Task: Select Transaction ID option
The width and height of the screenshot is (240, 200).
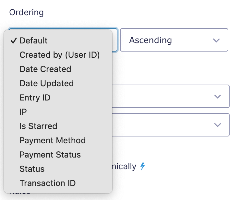Action: pyautogui.click(x=58, y=183)
